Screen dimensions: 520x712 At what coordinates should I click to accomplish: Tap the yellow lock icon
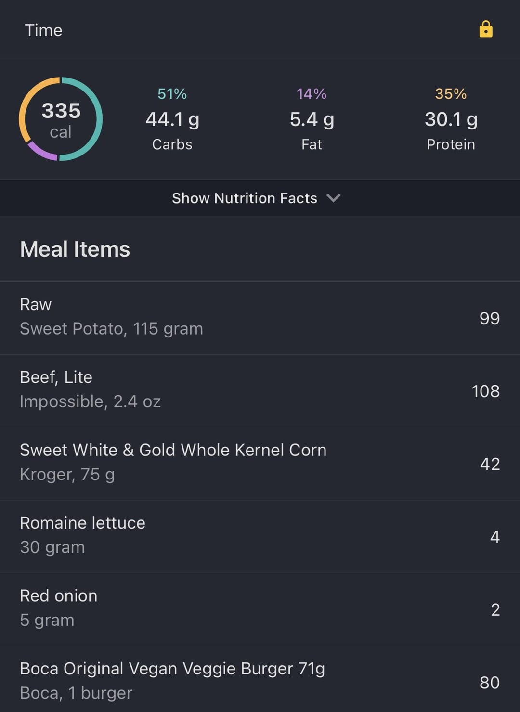click(x=486, y=29)
